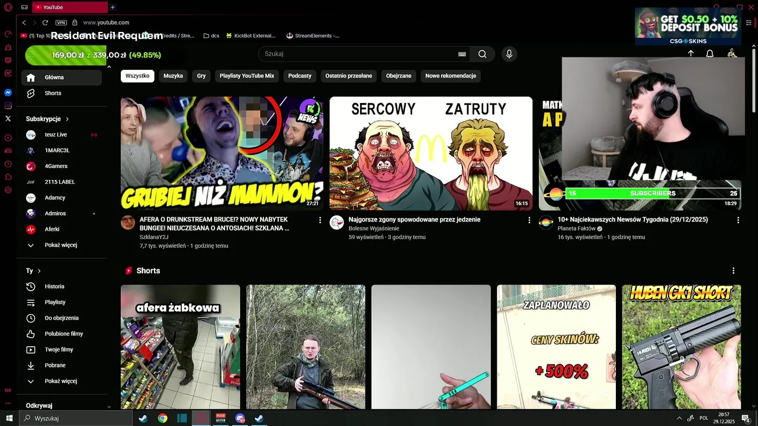The width and height of the screenshot is (758, 426).
Task: Expand Pokaż więcej under Ty section
Action: [x=62, y=381]
